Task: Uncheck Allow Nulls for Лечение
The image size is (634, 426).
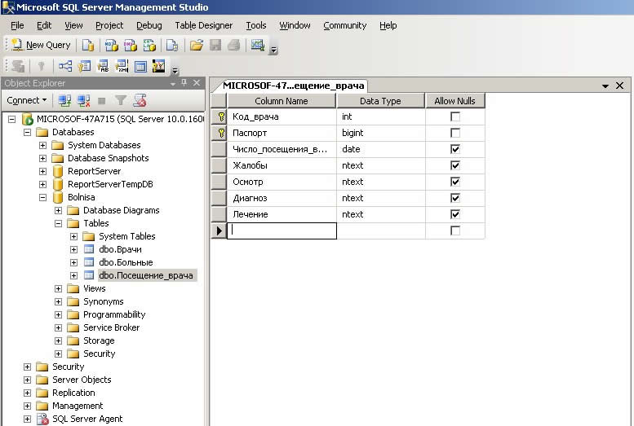Action: 455,214
